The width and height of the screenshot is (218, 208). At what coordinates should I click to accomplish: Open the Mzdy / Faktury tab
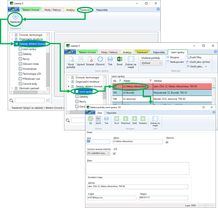pos(52,10)
